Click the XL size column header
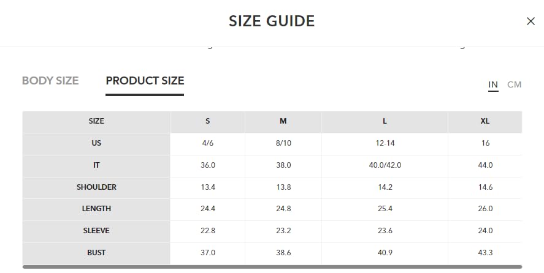Viewport: 544px width, 273px height. pos(485,121)
